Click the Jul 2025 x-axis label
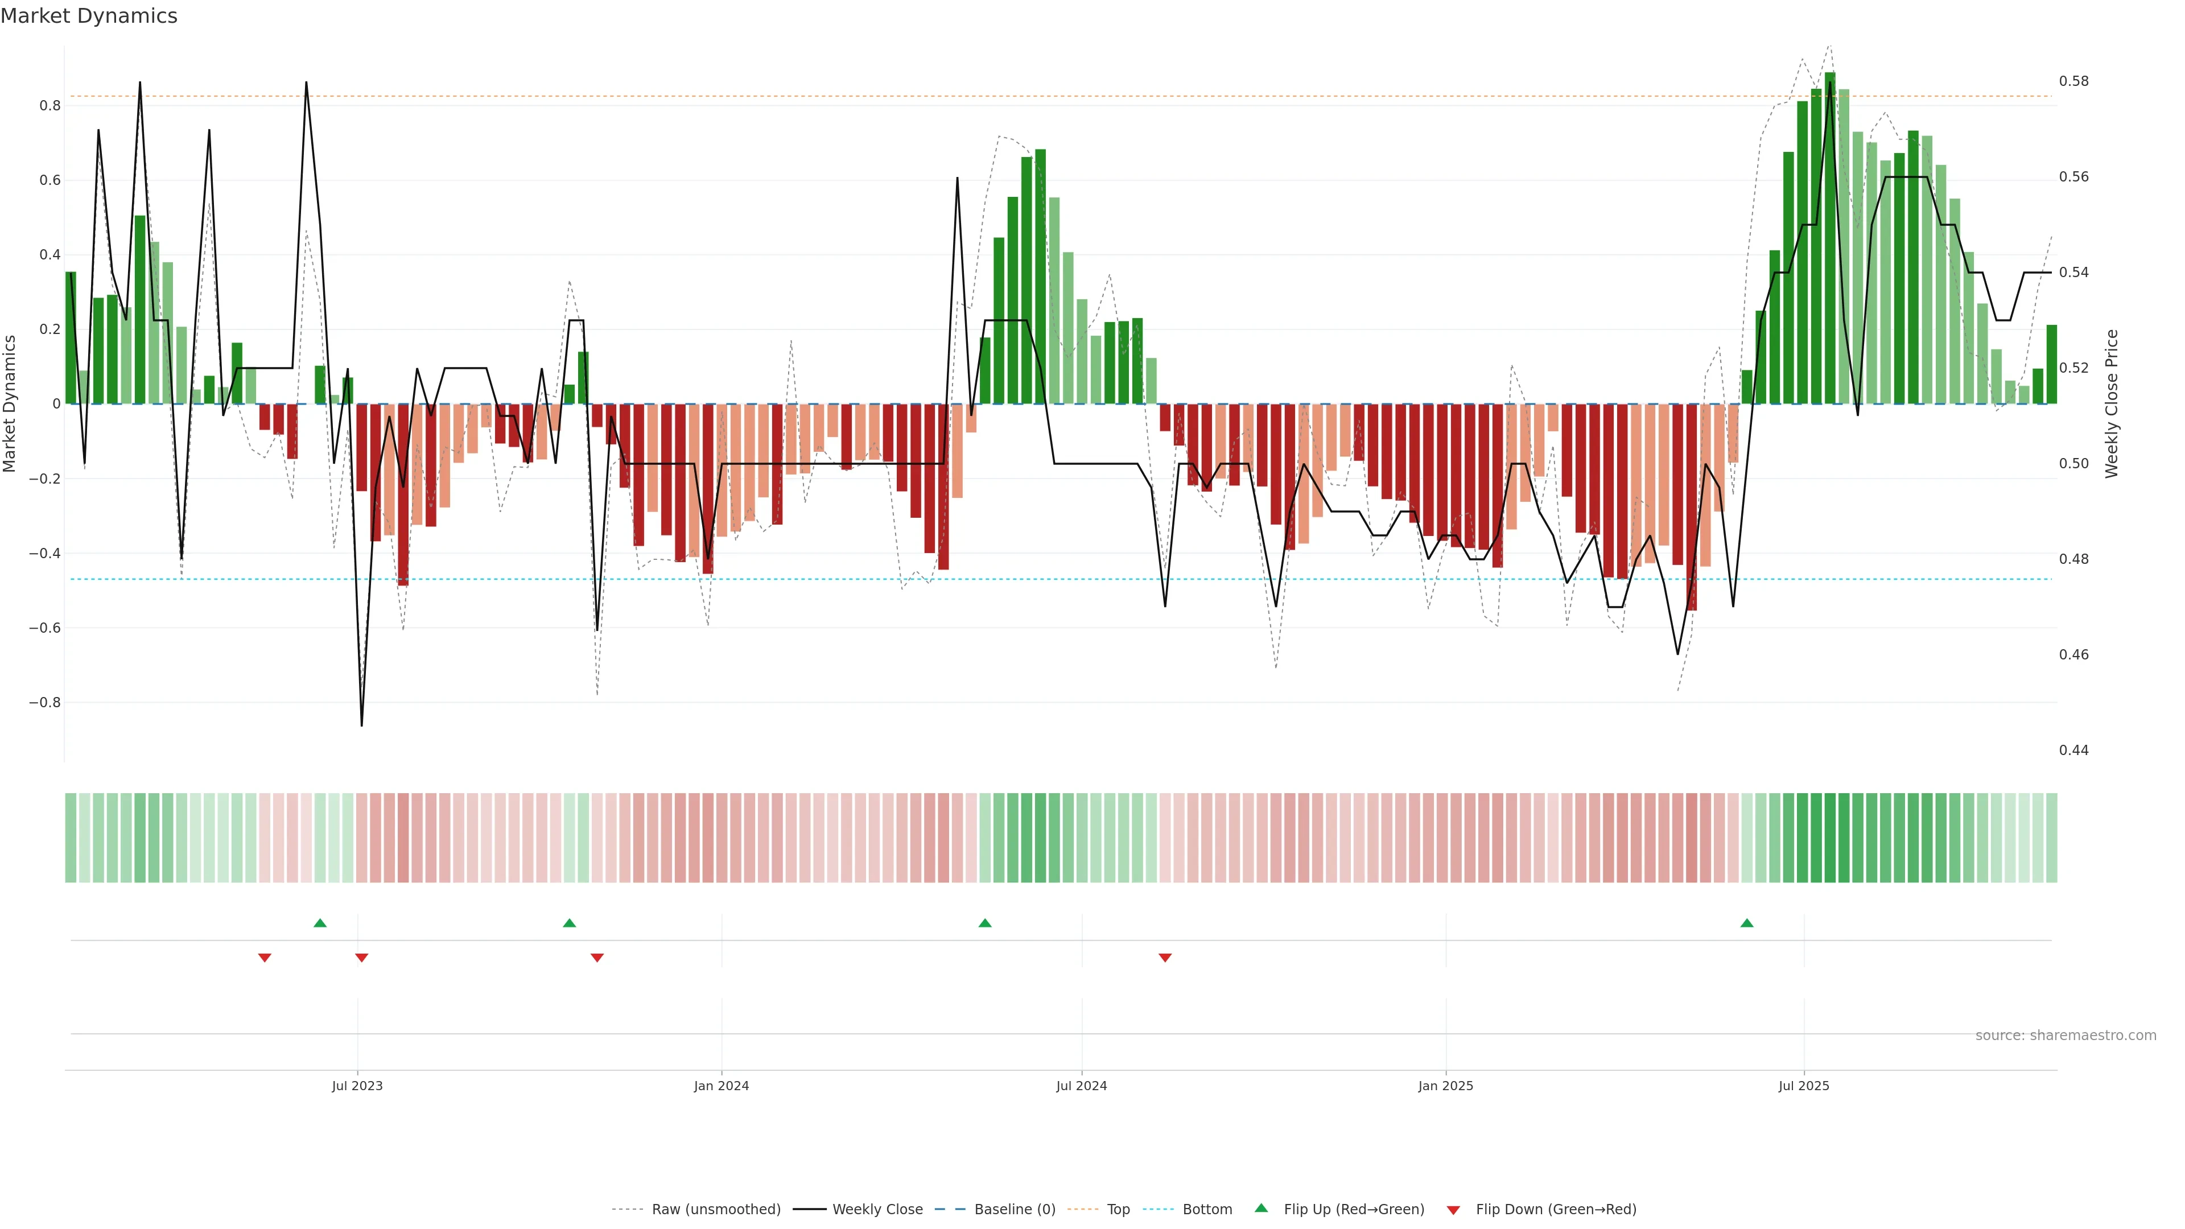 tap(1803, 1086)
